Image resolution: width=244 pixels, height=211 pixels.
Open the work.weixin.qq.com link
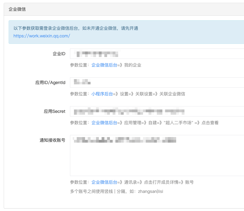click(42, 36)
